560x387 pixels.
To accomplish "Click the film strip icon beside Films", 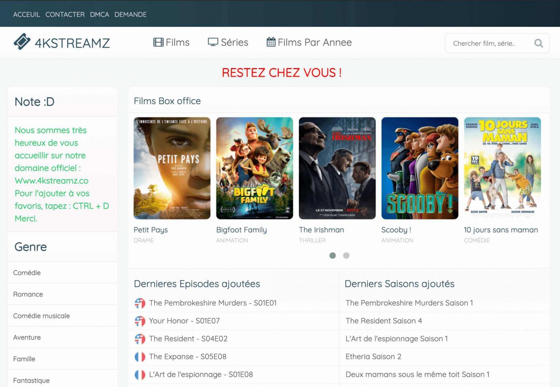I will (158, 42).
